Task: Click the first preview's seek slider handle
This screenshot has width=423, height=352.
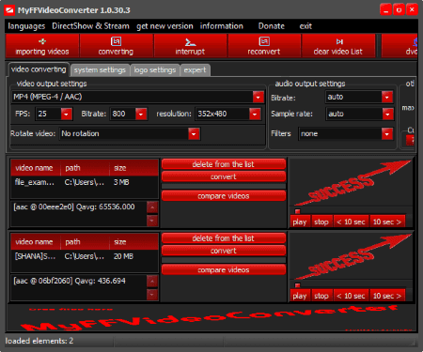Action: point(297,211)
